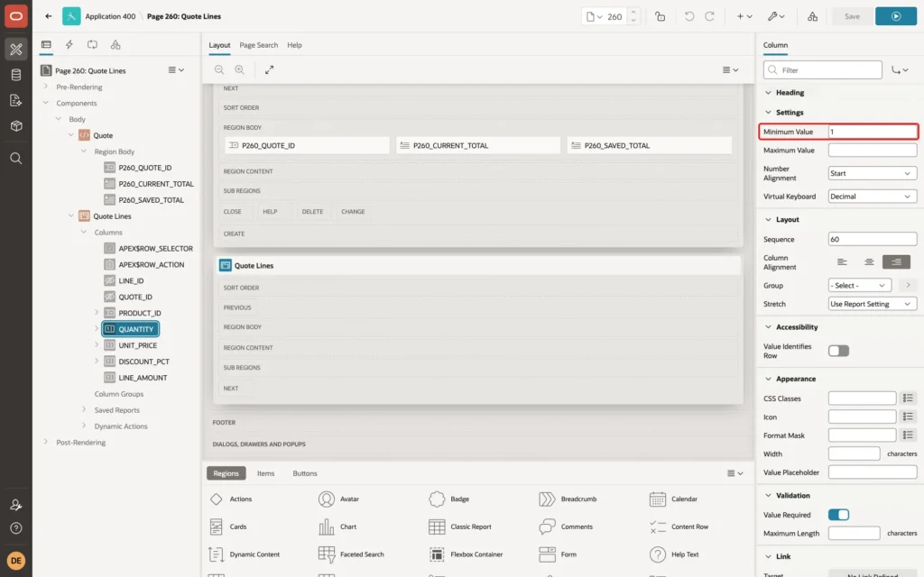Open the App Builder sidebar icon
Viewport: 924px width, 577px height.
[x=16, y=50]
